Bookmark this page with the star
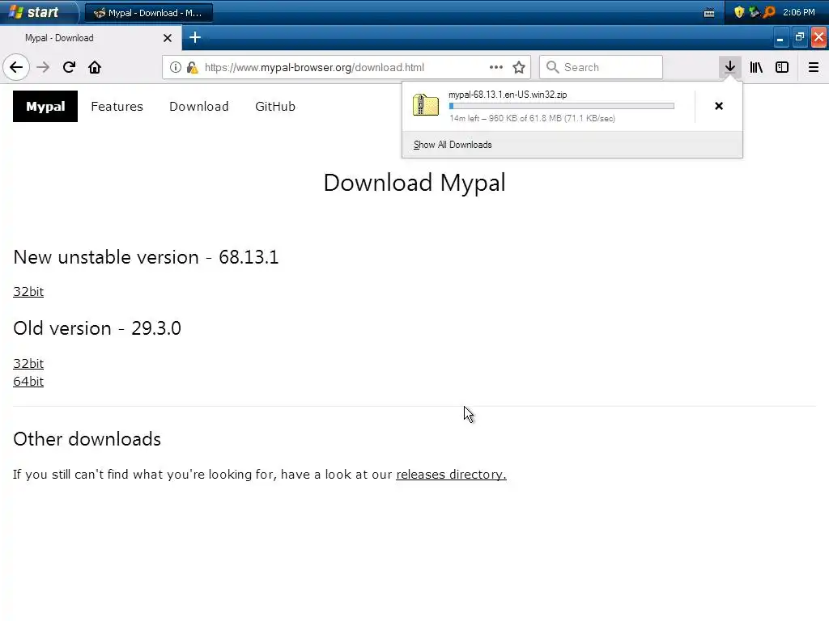 click(519, 67)
